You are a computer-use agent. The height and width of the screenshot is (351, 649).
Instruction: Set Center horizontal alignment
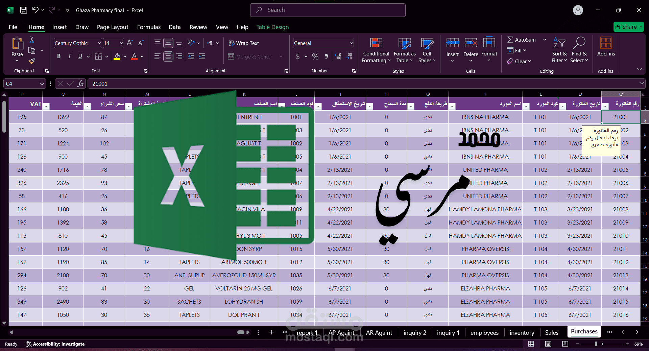click(168, 56)
